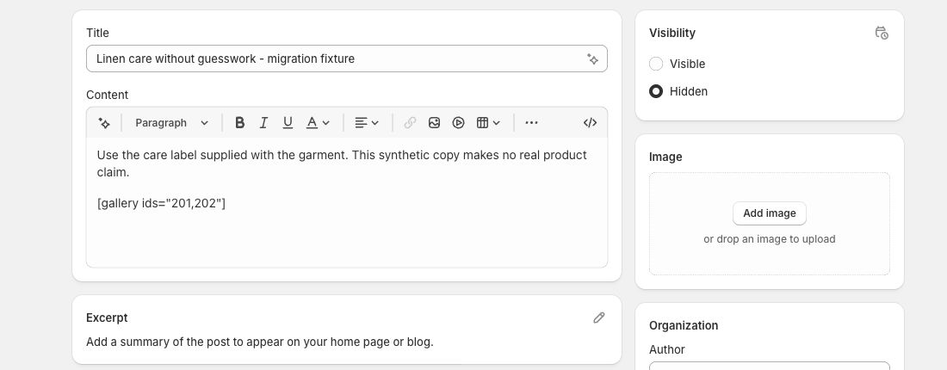
Task: Open AI generate tool in content toolbar
Action: [104, 122]
